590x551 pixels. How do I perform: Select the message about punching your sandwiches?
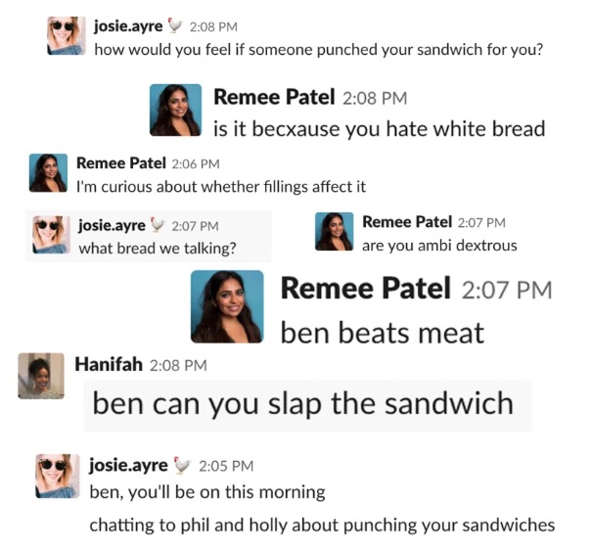(322, 525)
